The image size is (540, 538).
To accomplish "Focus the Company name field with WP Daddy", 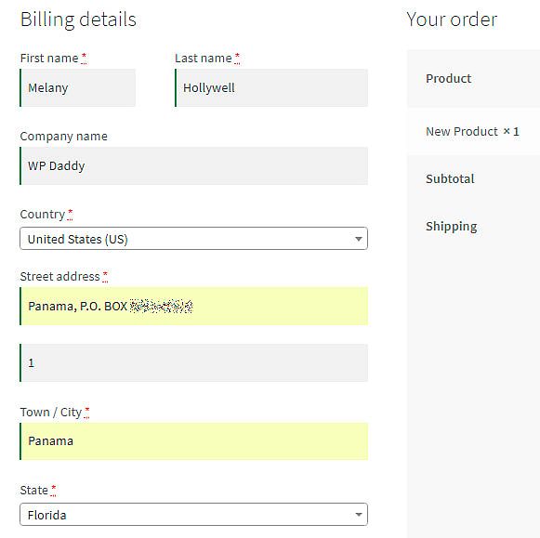I will point(194,166).
